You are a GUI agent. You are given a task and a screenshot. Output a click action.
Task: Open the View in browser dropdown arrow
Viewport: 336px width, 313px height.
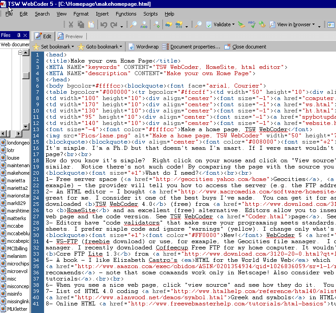pyautogui.click(x=313, y=24)
